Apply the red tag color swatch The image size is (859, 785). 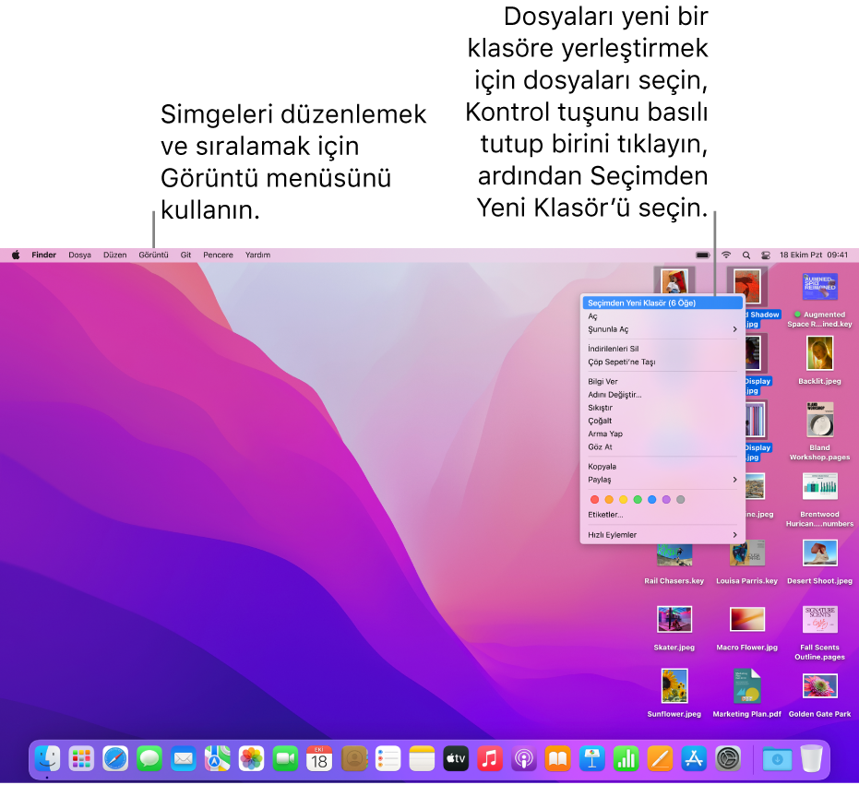click(x=594, y=499)
